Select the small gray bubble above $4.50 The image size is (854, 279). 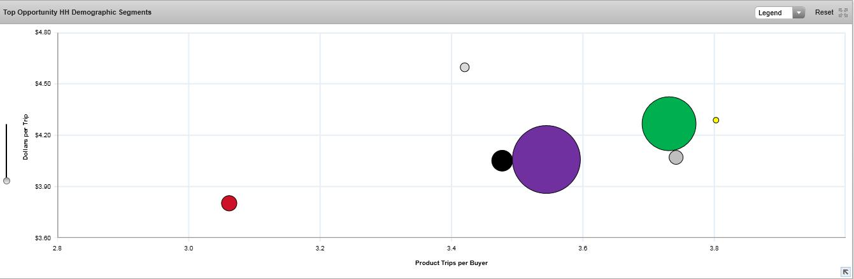tap(465, 67)
